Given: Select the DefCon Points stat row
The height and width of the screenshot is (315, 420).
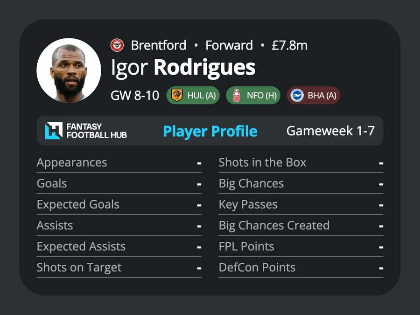Looking at the screenshot, I should pyautogui.click(x=301, y=267).
